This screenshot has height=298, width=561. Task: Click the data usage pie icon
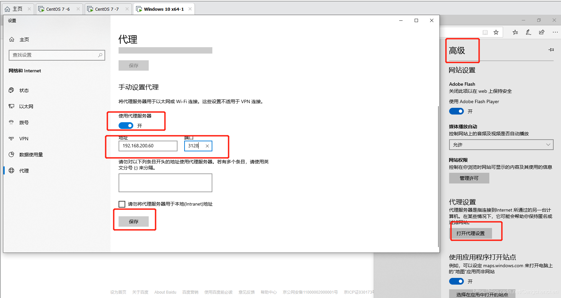11,154
